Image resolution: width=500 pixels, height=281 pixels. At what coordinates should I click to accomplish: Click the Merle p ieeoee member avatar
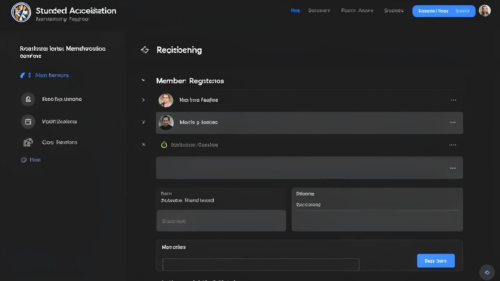(166, 123)
